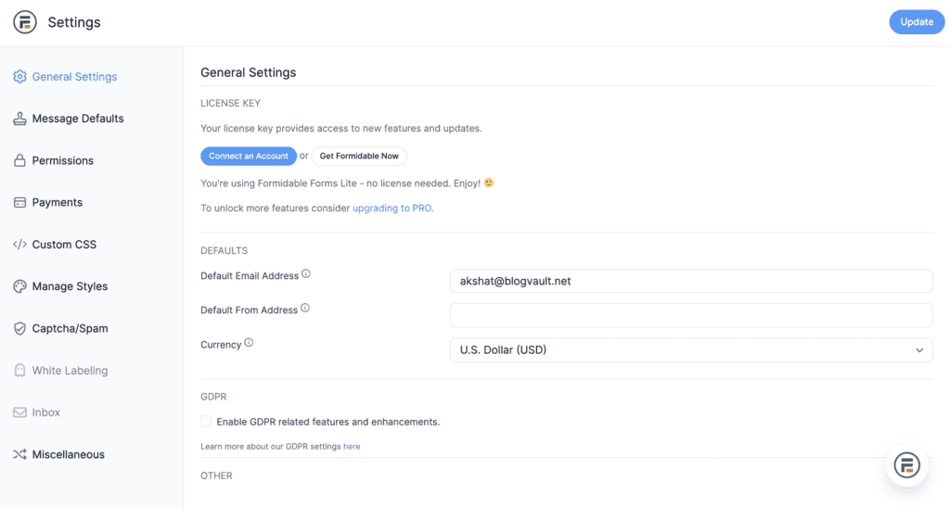Image resolution: width=950 pixels, height=508 pixels.
Task: Enable GDPR related features checkbox
Action: tap(206, 422)
